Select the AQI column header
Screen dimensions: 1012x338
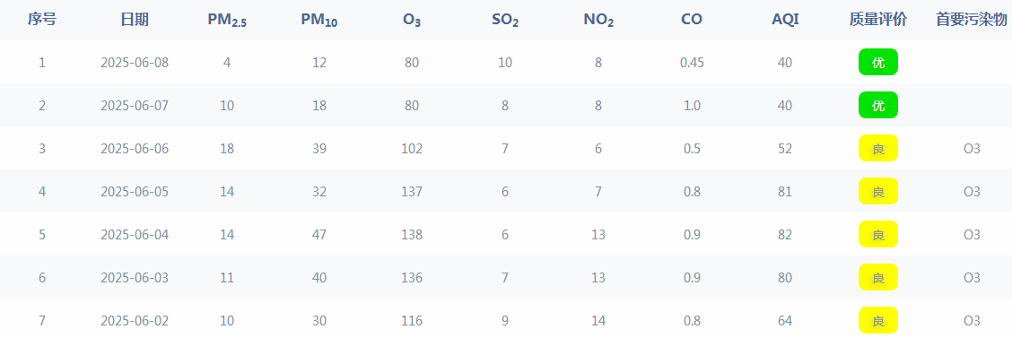click(785, 20)
